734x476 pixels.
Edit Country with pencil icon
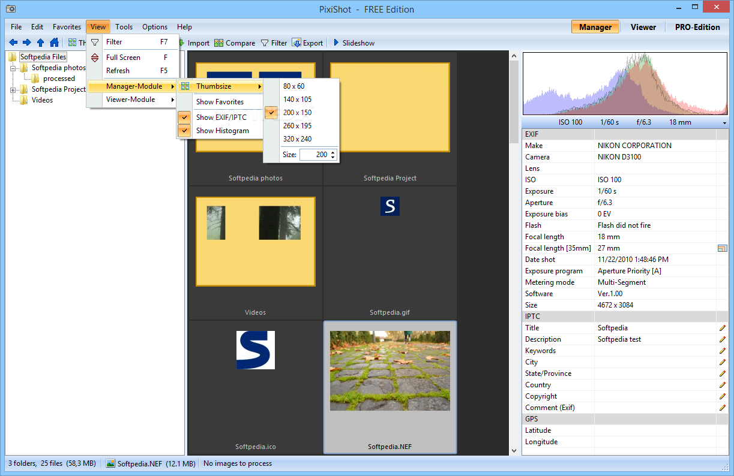722,385
